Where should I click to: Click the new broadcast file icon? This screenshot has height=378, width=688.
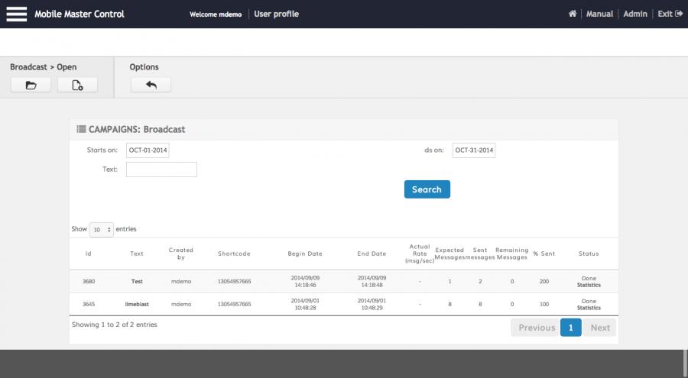coord(77,85)
